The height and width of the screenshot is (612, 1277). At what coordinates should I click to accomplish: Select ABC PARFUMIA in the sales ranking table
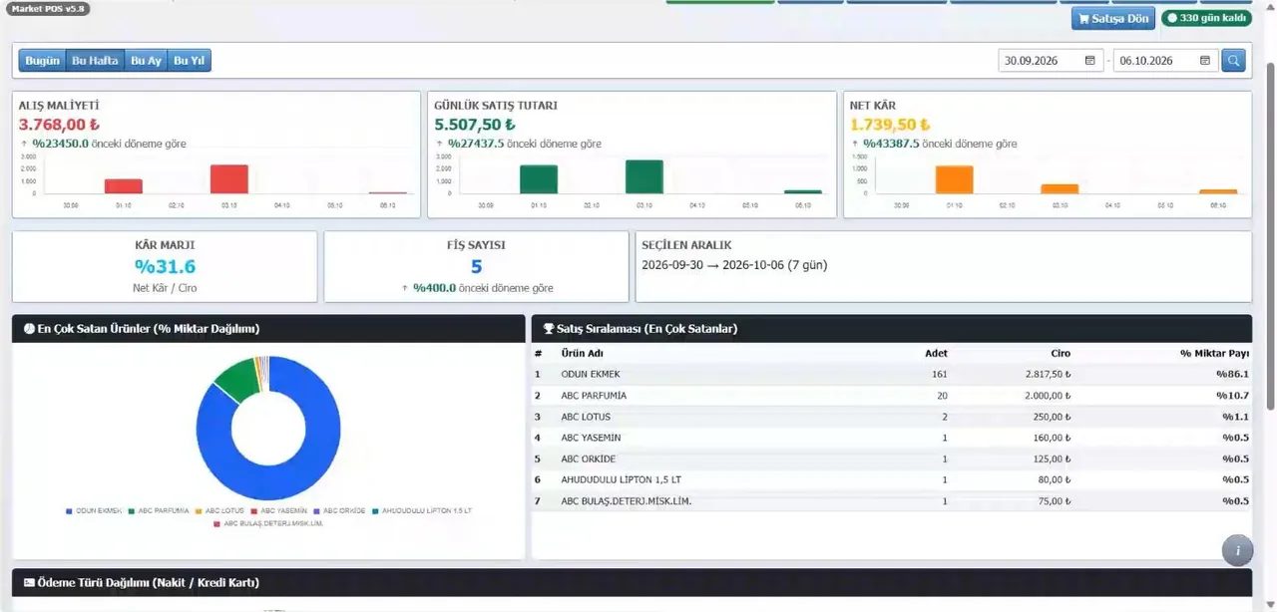(x=891, y=396)
